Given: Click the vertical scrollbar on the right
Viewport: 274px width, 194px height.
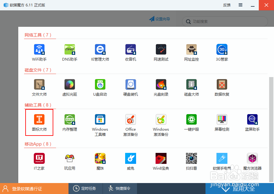Looking at the screenshot, I should point(271,129).
